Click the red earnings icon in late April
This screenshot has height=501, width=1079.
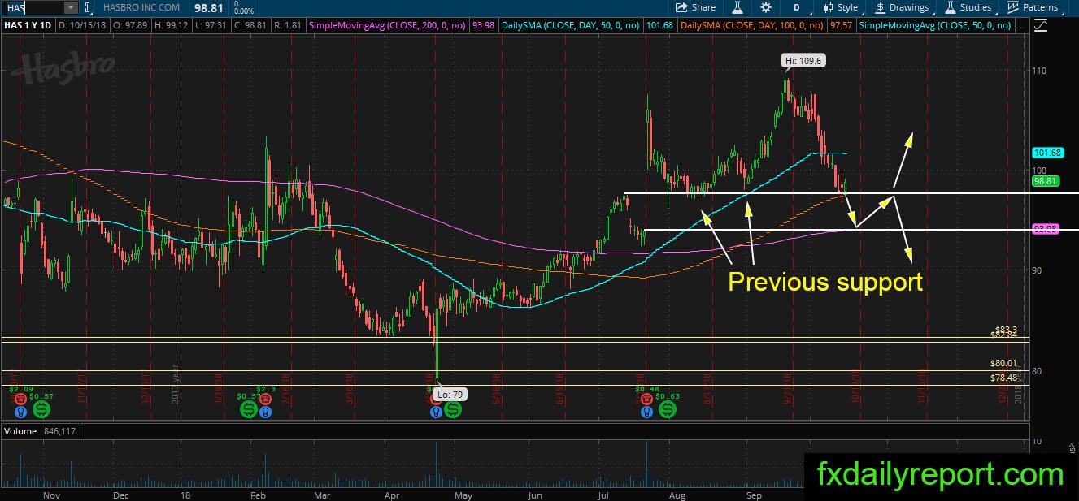coord(437,399)
